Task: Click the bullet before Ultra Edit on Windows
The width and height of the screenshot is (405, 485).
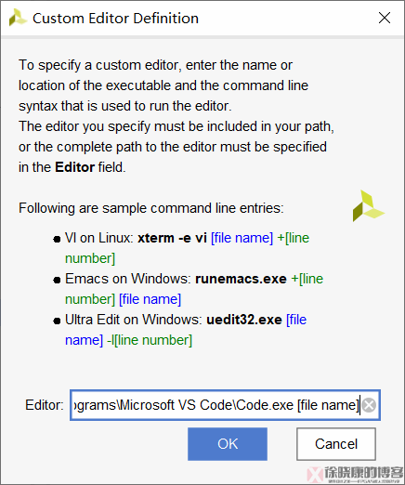Action: (57, 321)
